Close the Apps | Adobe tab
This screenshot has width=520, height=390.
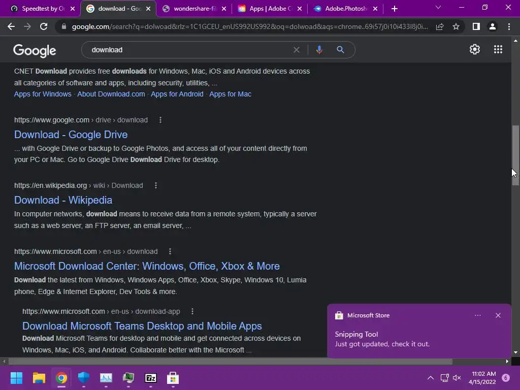[300, 9]
